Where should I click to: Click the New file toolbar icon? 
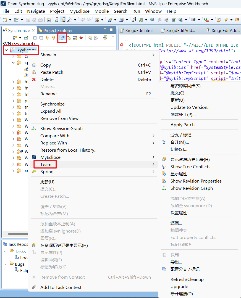pos(5,20)
